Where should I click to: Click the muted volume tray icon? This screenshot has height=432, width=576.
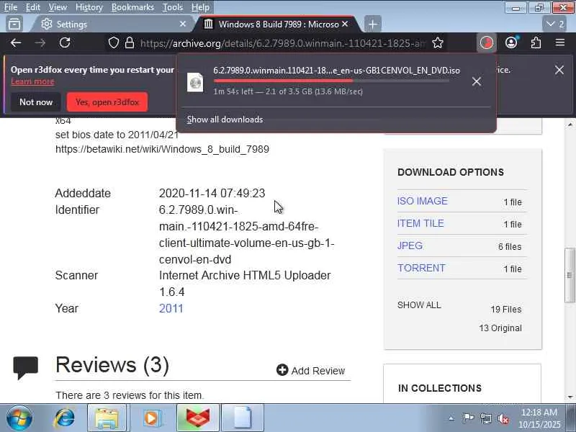[503, 418]
